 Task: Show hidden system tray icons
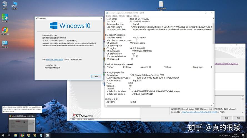click(x=219, y=136)
